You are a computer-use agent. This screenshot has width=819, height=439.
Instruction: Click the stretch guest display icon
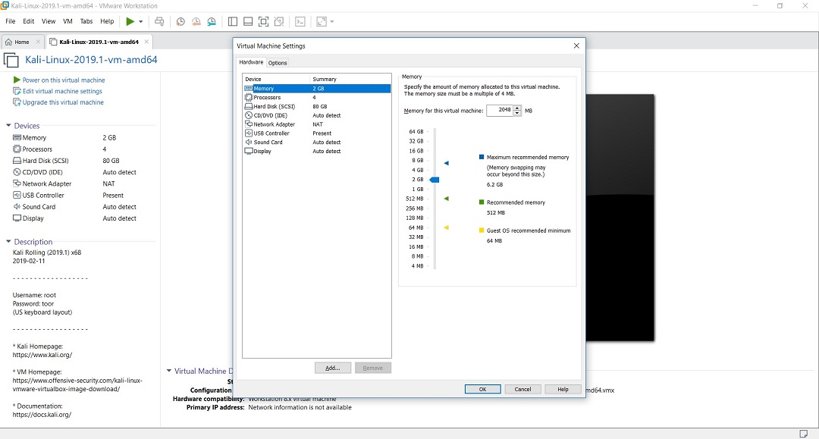[322, 21]
